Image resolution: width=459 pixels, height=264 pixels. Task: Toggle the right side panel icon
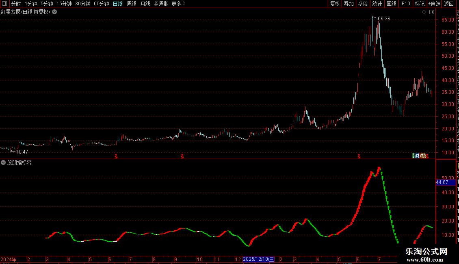point(432,12)
